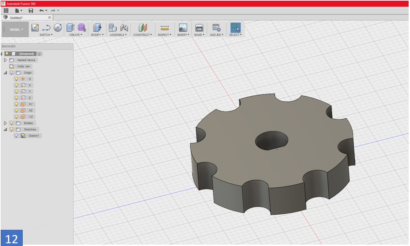Select the YZ plane item
This screenshot has height=246, width=410.
[31, 117]
